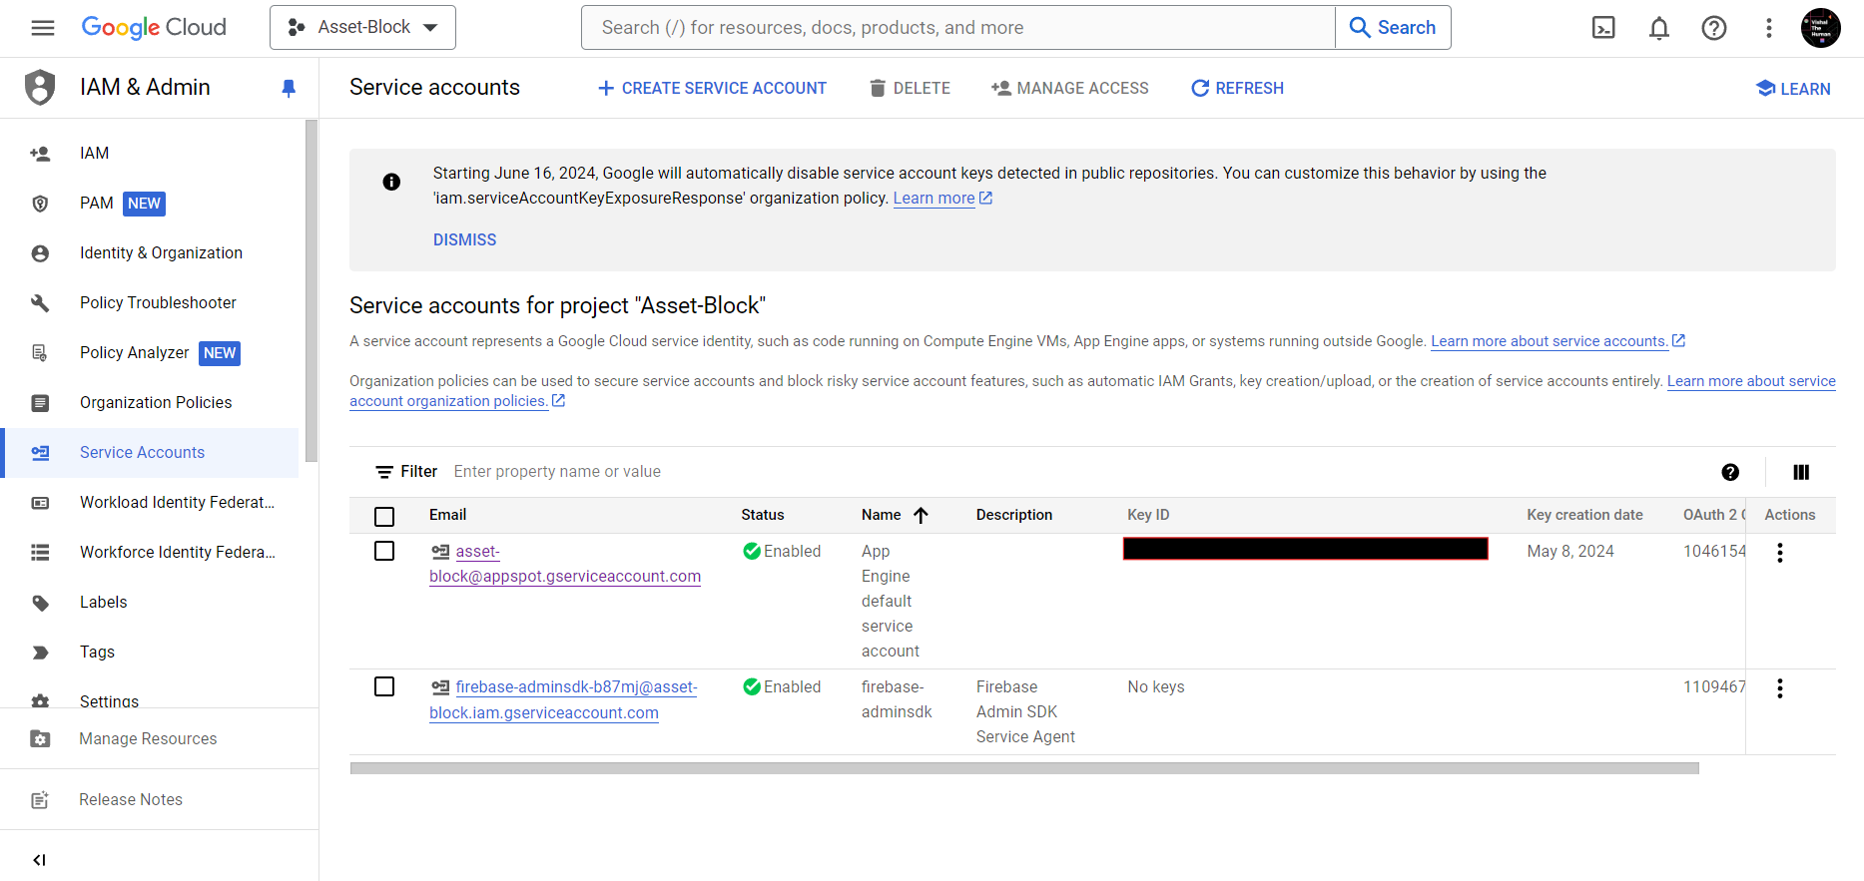Open the main navigation hamburger menu
The image size is (1864, 881).
coord(43,28)
